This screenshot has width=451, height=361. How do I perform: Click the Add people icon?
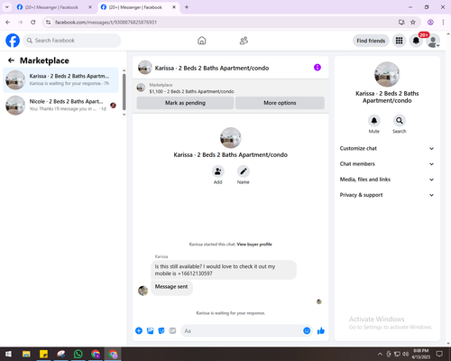coord(217,171)
